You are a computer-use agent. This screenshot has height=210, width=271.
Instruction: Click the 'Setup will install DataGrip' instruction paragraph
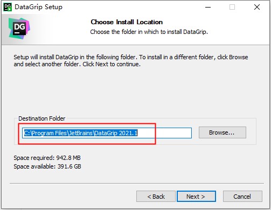point(131,60)
